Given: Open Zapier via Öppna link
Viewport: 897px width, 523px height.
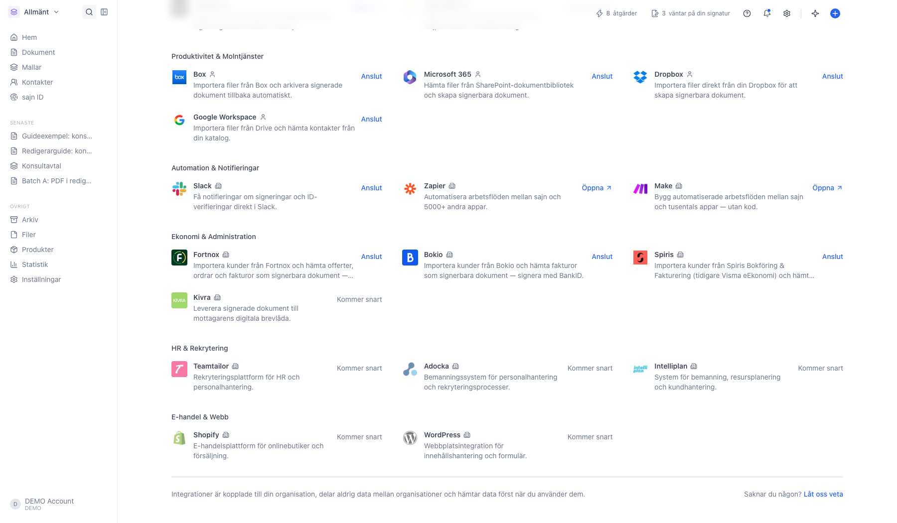Looking at the screenshot, I should (597, 188).
